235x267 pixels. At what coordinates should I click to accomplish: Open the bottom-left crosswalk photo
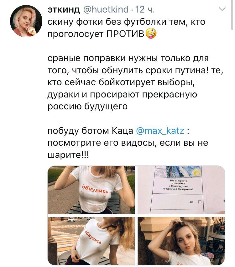click(91, 241)
